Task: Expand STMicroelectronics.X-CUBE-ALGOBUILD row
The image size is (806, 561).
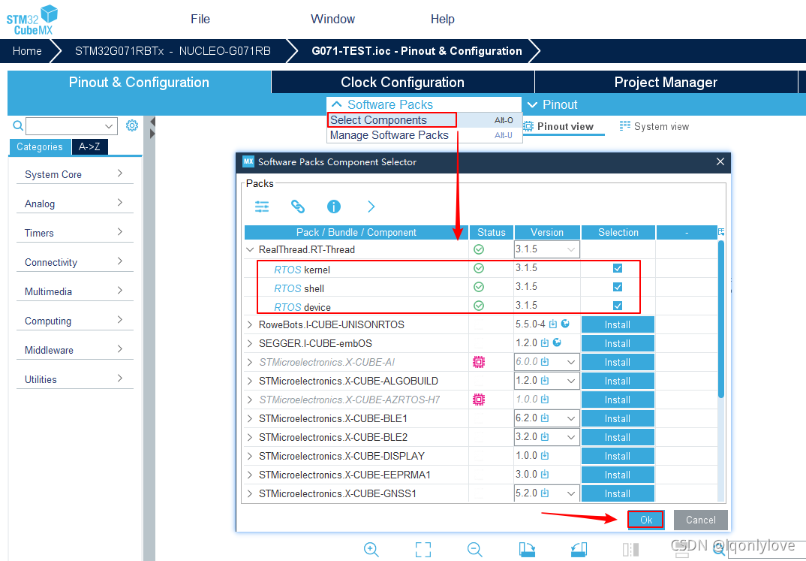Action: 250,381
